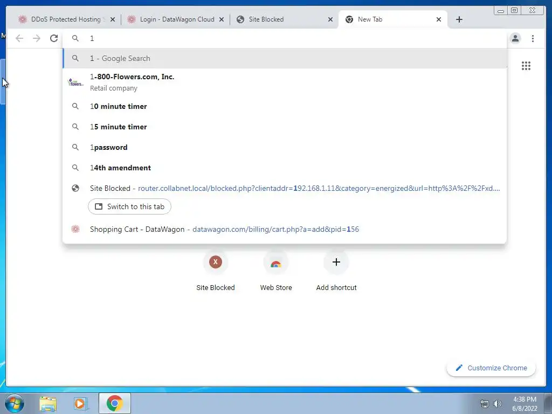
Task: Close the DDoS Protected Hosting tab
Action: [113, 19]
